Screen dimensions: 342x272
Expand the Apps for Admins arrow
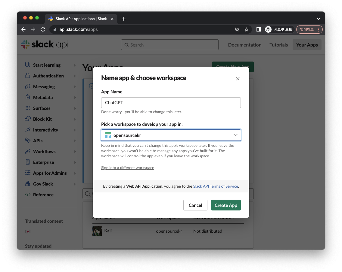pos(75,173)
